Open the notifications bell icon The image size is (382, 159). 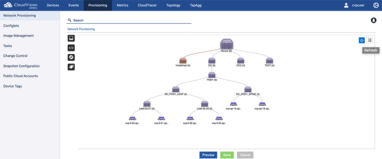click(374, 20)
